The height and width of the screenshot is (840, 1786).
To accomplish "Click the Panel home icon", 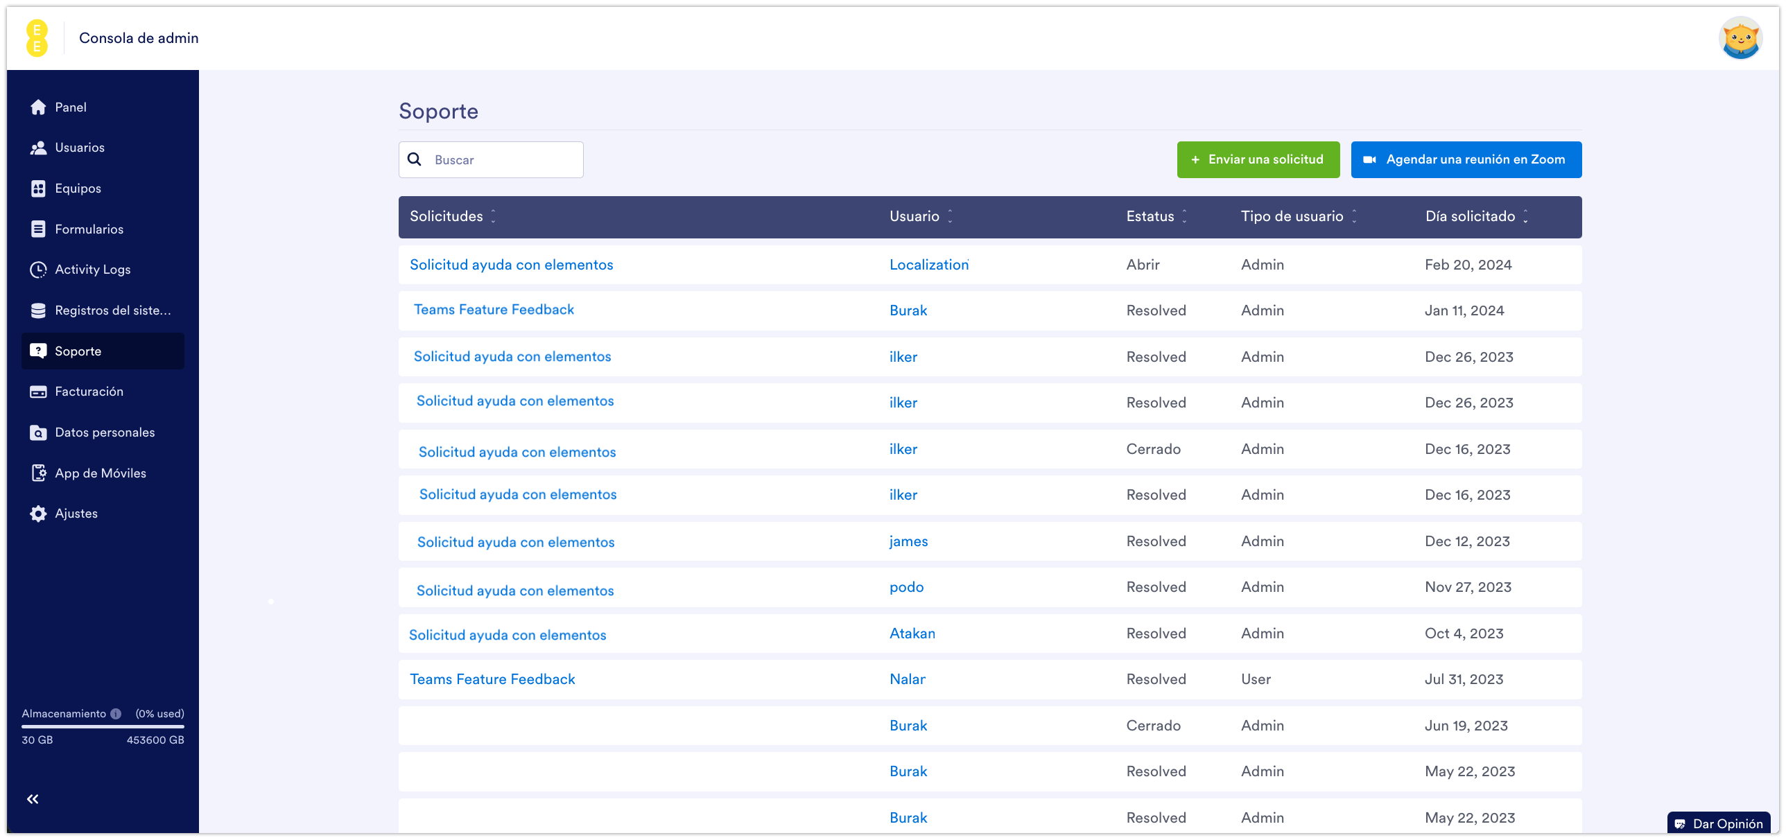I will [38, 107].
